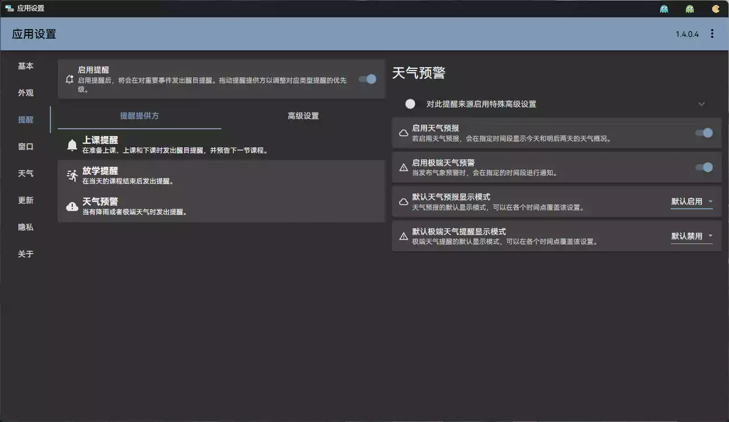The image size is (729, 422).
Task: Open the 默认启用 dropdown
Action: pos(691,201)
